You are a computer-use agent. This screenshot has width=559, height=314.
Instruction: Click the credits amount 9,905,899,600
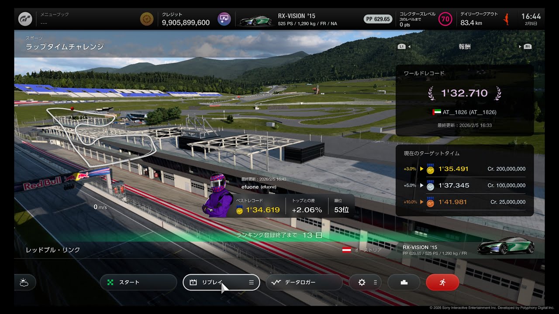point(186,23)
